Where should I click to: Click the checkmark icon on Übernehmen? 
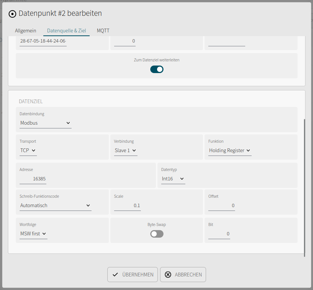(115, 275)
